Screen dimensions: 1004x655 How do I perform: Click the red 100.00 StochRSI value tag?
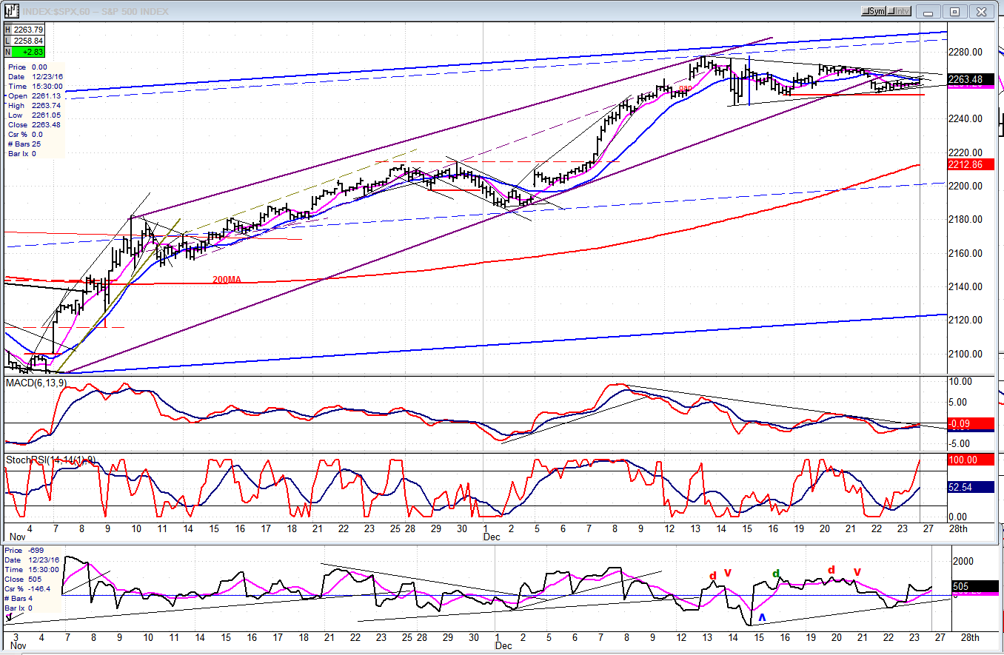point(968,460)
